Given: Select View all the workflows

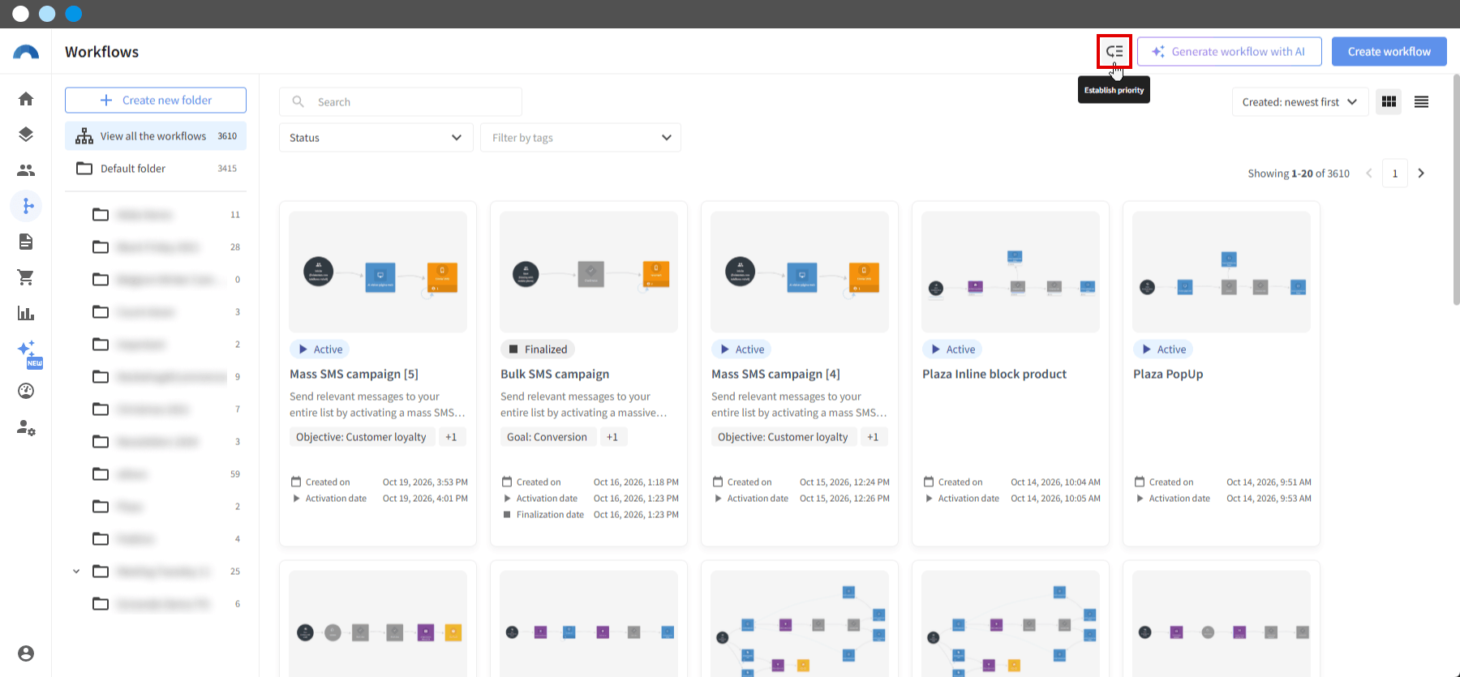Looking at the screenshot, I should 156,136.
